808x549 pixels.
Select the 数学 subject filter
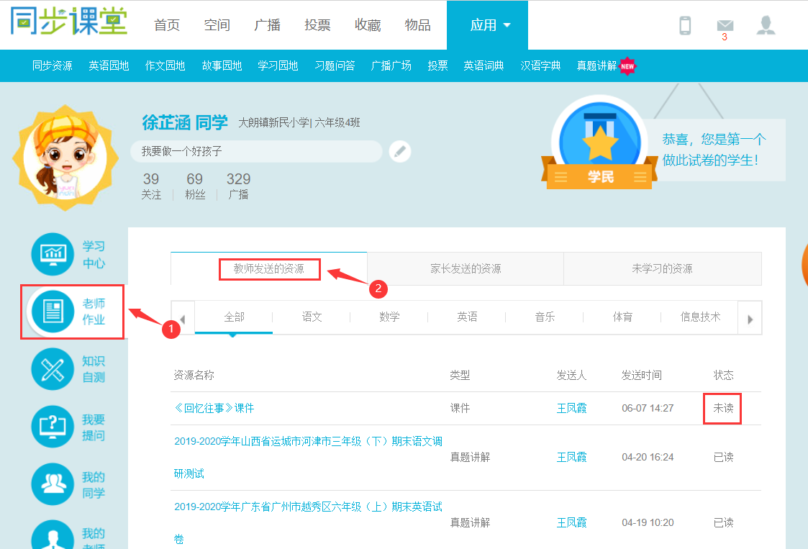(x=389, y=317)
